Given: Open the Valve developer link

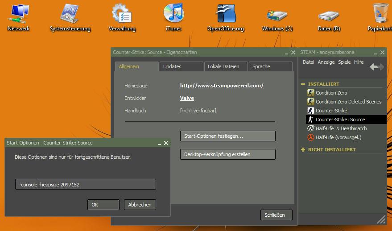Looking at the screenshot, I should 187,98.
